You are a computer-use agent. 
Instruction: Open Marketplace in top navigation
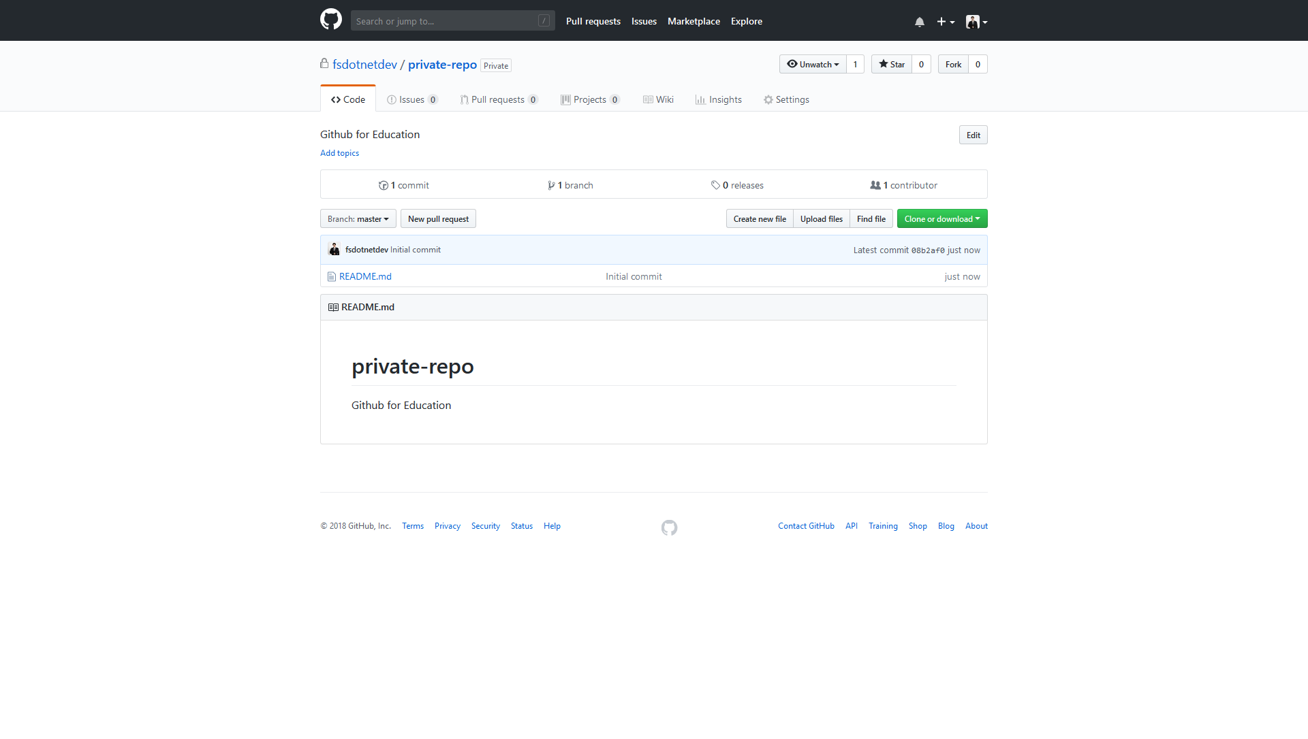coord(694,21)
